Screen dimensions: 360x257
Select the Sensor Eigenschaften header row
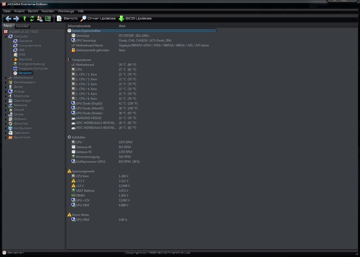[142, 31]
